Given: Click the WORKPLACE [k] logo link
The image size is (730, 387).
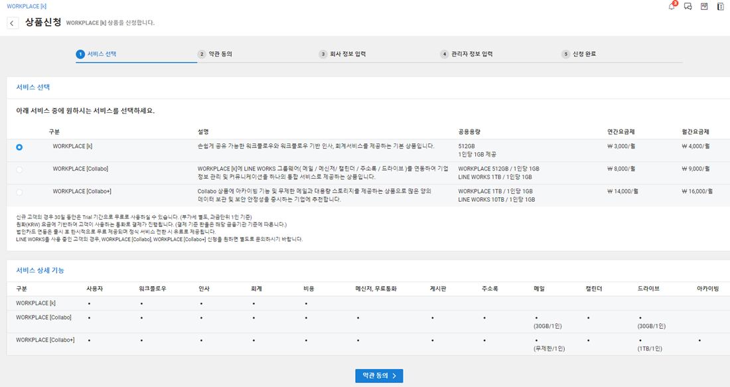Looking at the screenshot, I should [27, 6].
